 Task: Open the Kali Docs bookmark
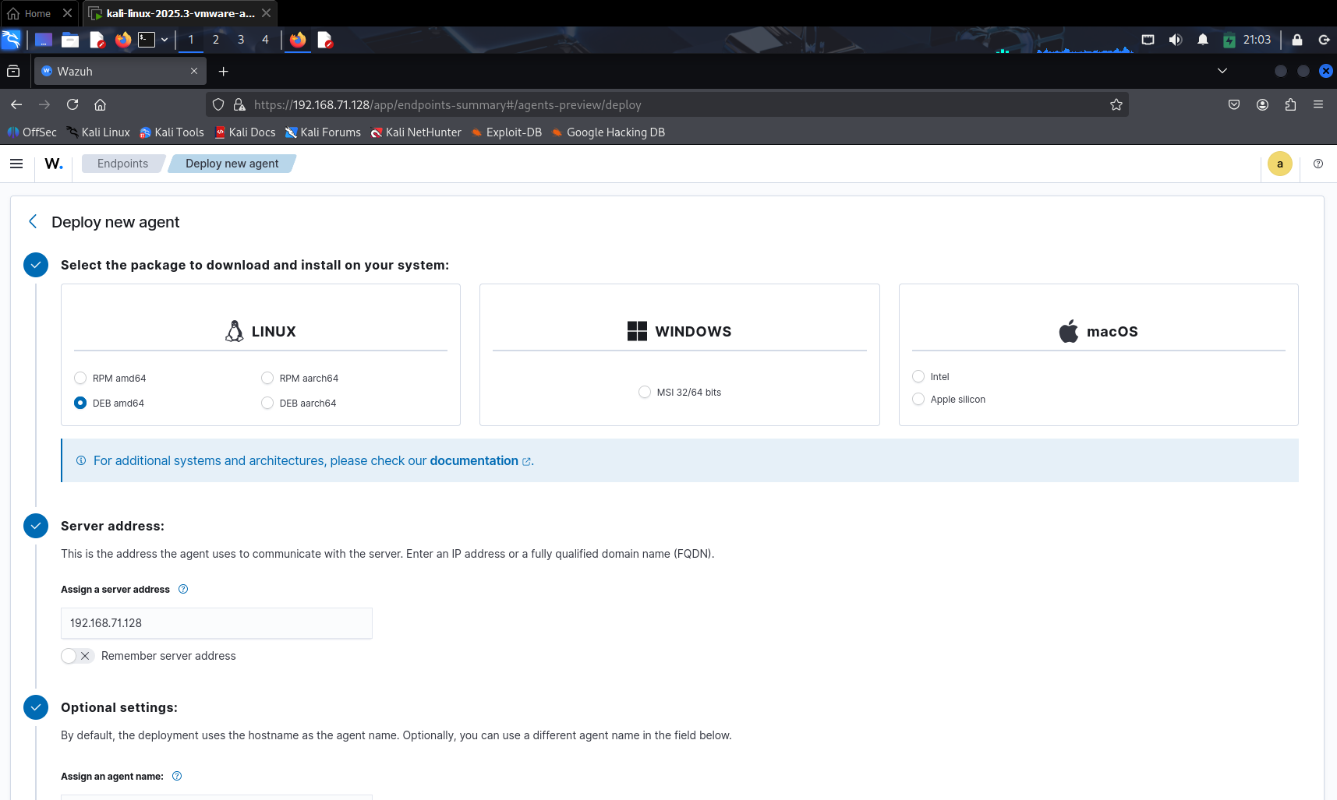pyautogui.click(x=245, y=132)
